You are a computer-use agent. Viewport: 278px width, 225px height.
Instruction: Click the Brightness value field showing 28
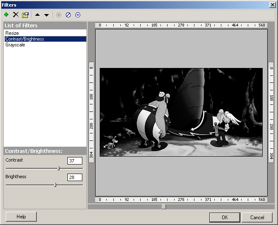(75, 177)
